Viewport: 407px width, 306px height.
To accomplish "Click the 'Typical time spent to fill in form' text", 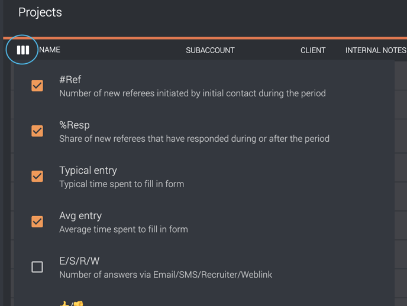I will tap(122, 184).
